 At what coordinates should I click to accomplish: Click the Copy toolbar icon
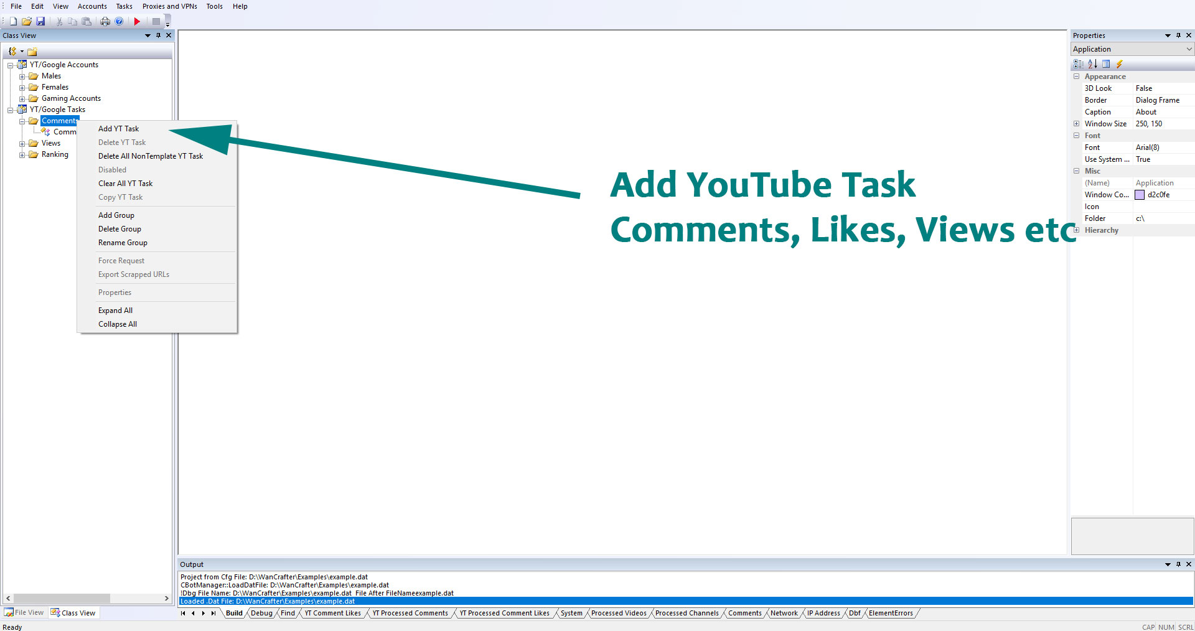(73, 21)
